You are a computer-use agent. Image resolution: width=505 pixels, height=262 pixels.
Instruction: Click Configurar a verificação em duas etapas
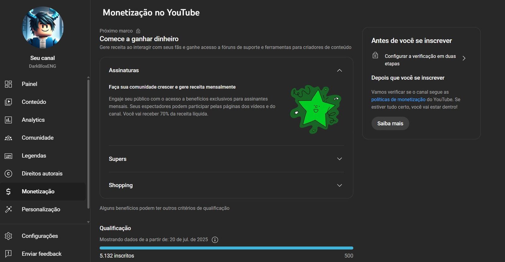pyautogui.click(x=420, y=60)
